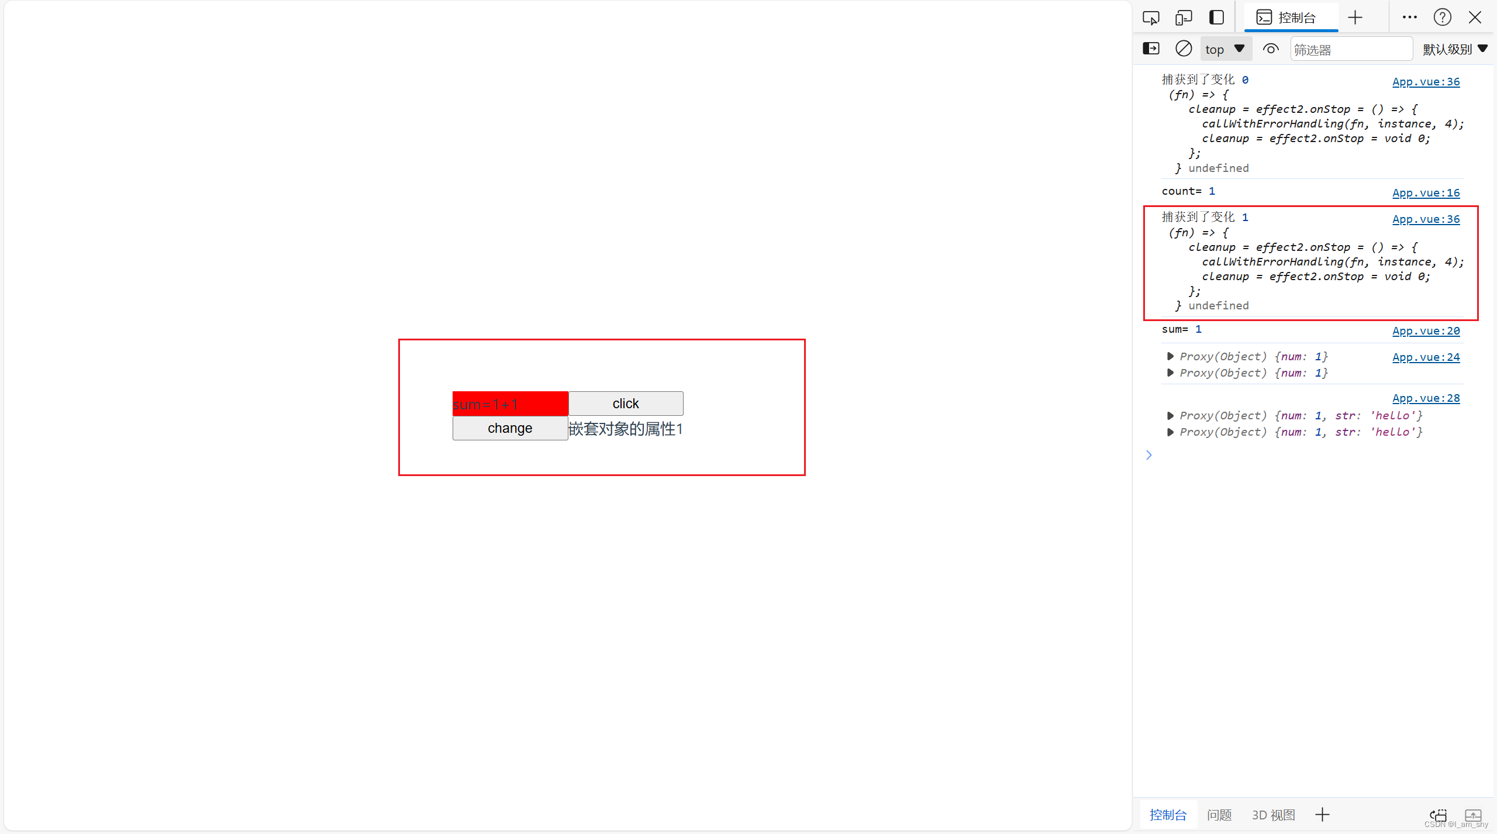The image size is (1497, 834).
Task: Click the 'change' button in the preview
Action: pyautogui.click(x=511, y=429)
